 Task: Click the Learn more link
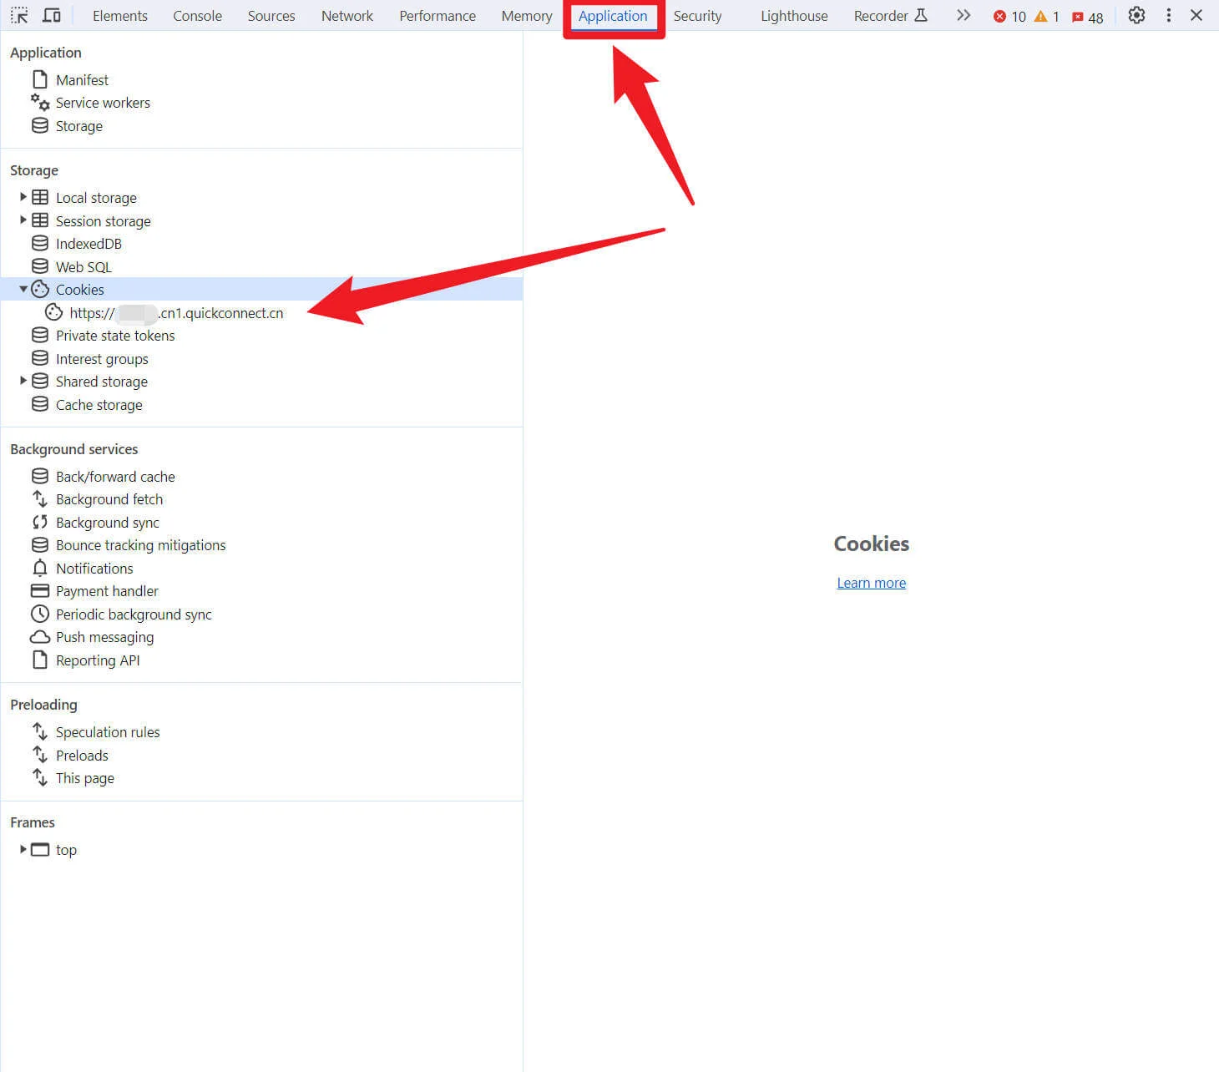coord(871,583)
